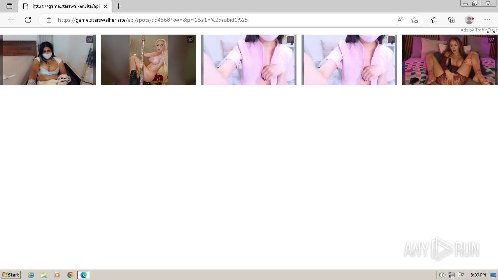The image size is (498, 280).
Task: Launch Internet Explorer from taskbar
Action: (x=31, y=275)
